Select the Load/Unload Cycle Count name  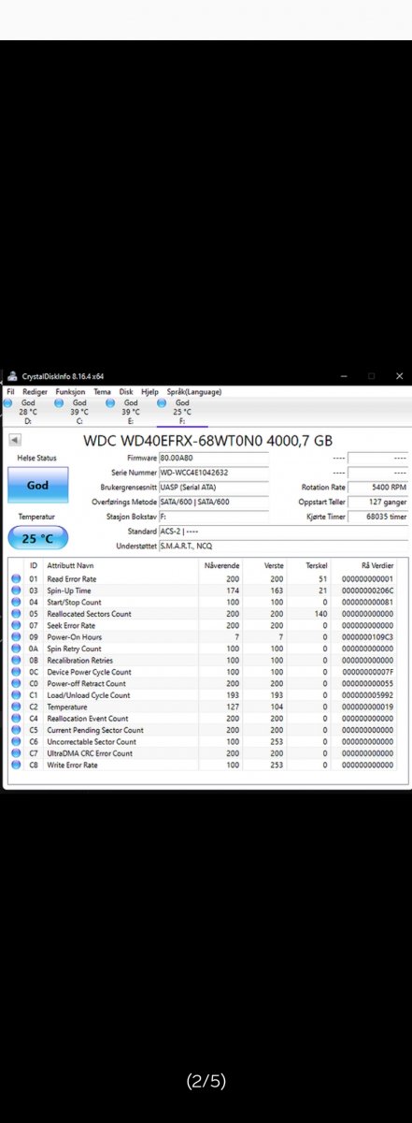pyautogui.click(x=89, y=695)
